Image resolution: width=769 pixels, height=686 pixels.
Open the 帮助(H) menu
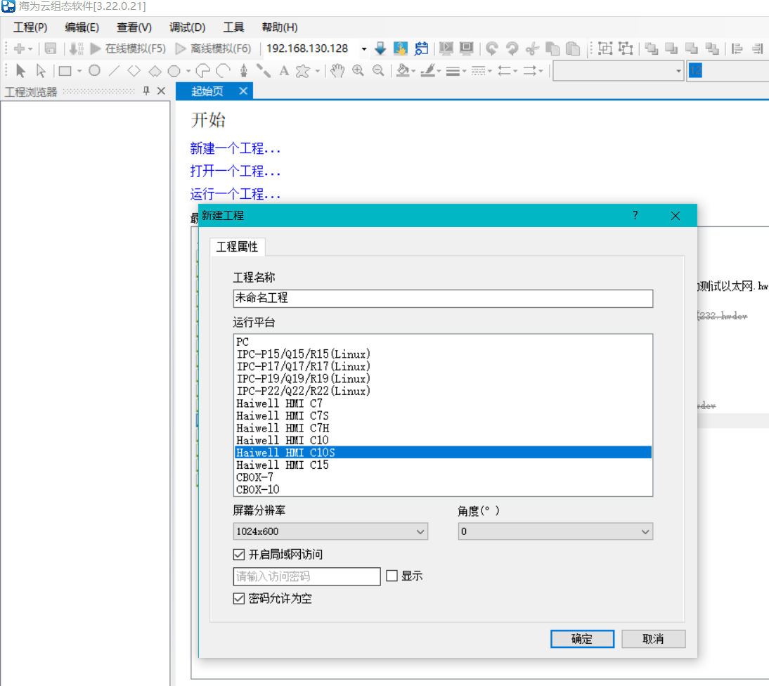280,27
